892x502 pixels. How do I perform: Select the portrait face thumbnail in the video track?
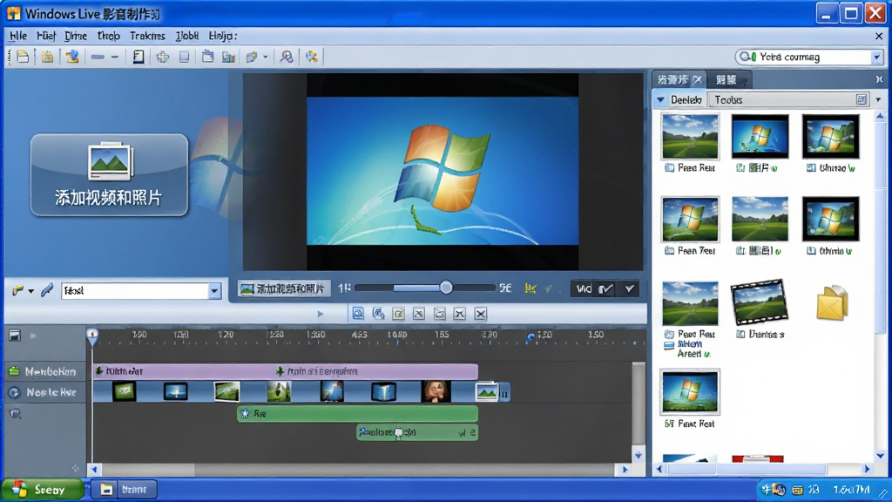[x=436, y=392]
